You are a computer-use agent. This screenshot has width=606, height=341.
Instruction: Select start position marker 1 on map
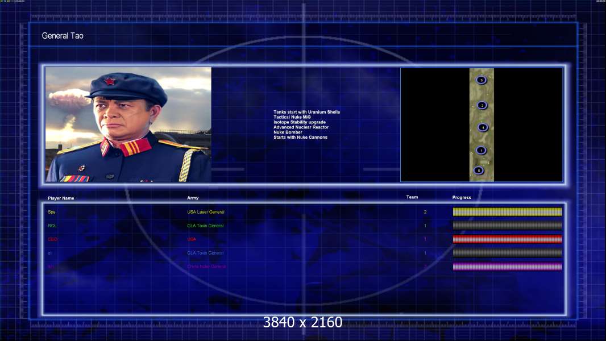[481, 150]
